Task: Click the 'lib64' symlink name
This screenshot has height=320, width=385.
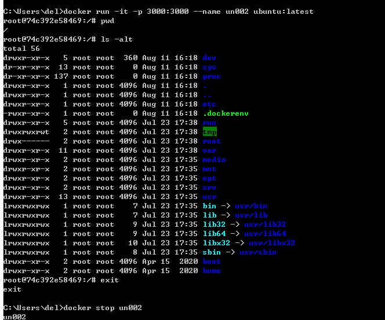Action: pos(214,234)
